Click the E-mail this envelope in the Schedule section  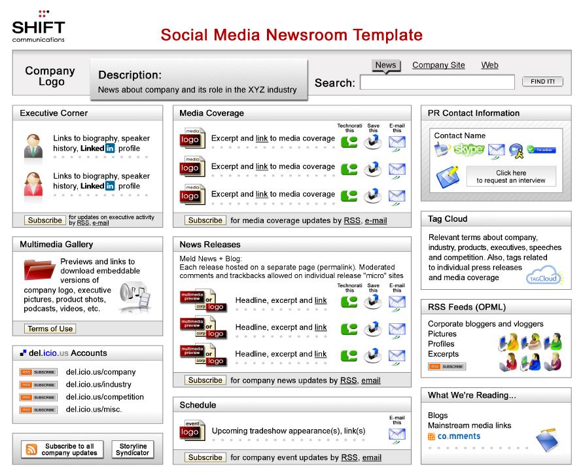coord(397,434)
